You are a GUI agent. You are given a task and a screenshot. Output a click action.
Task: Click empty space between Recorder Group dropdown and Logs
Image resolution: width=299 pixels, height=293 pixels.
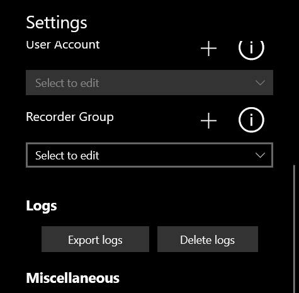click(149, 183)
